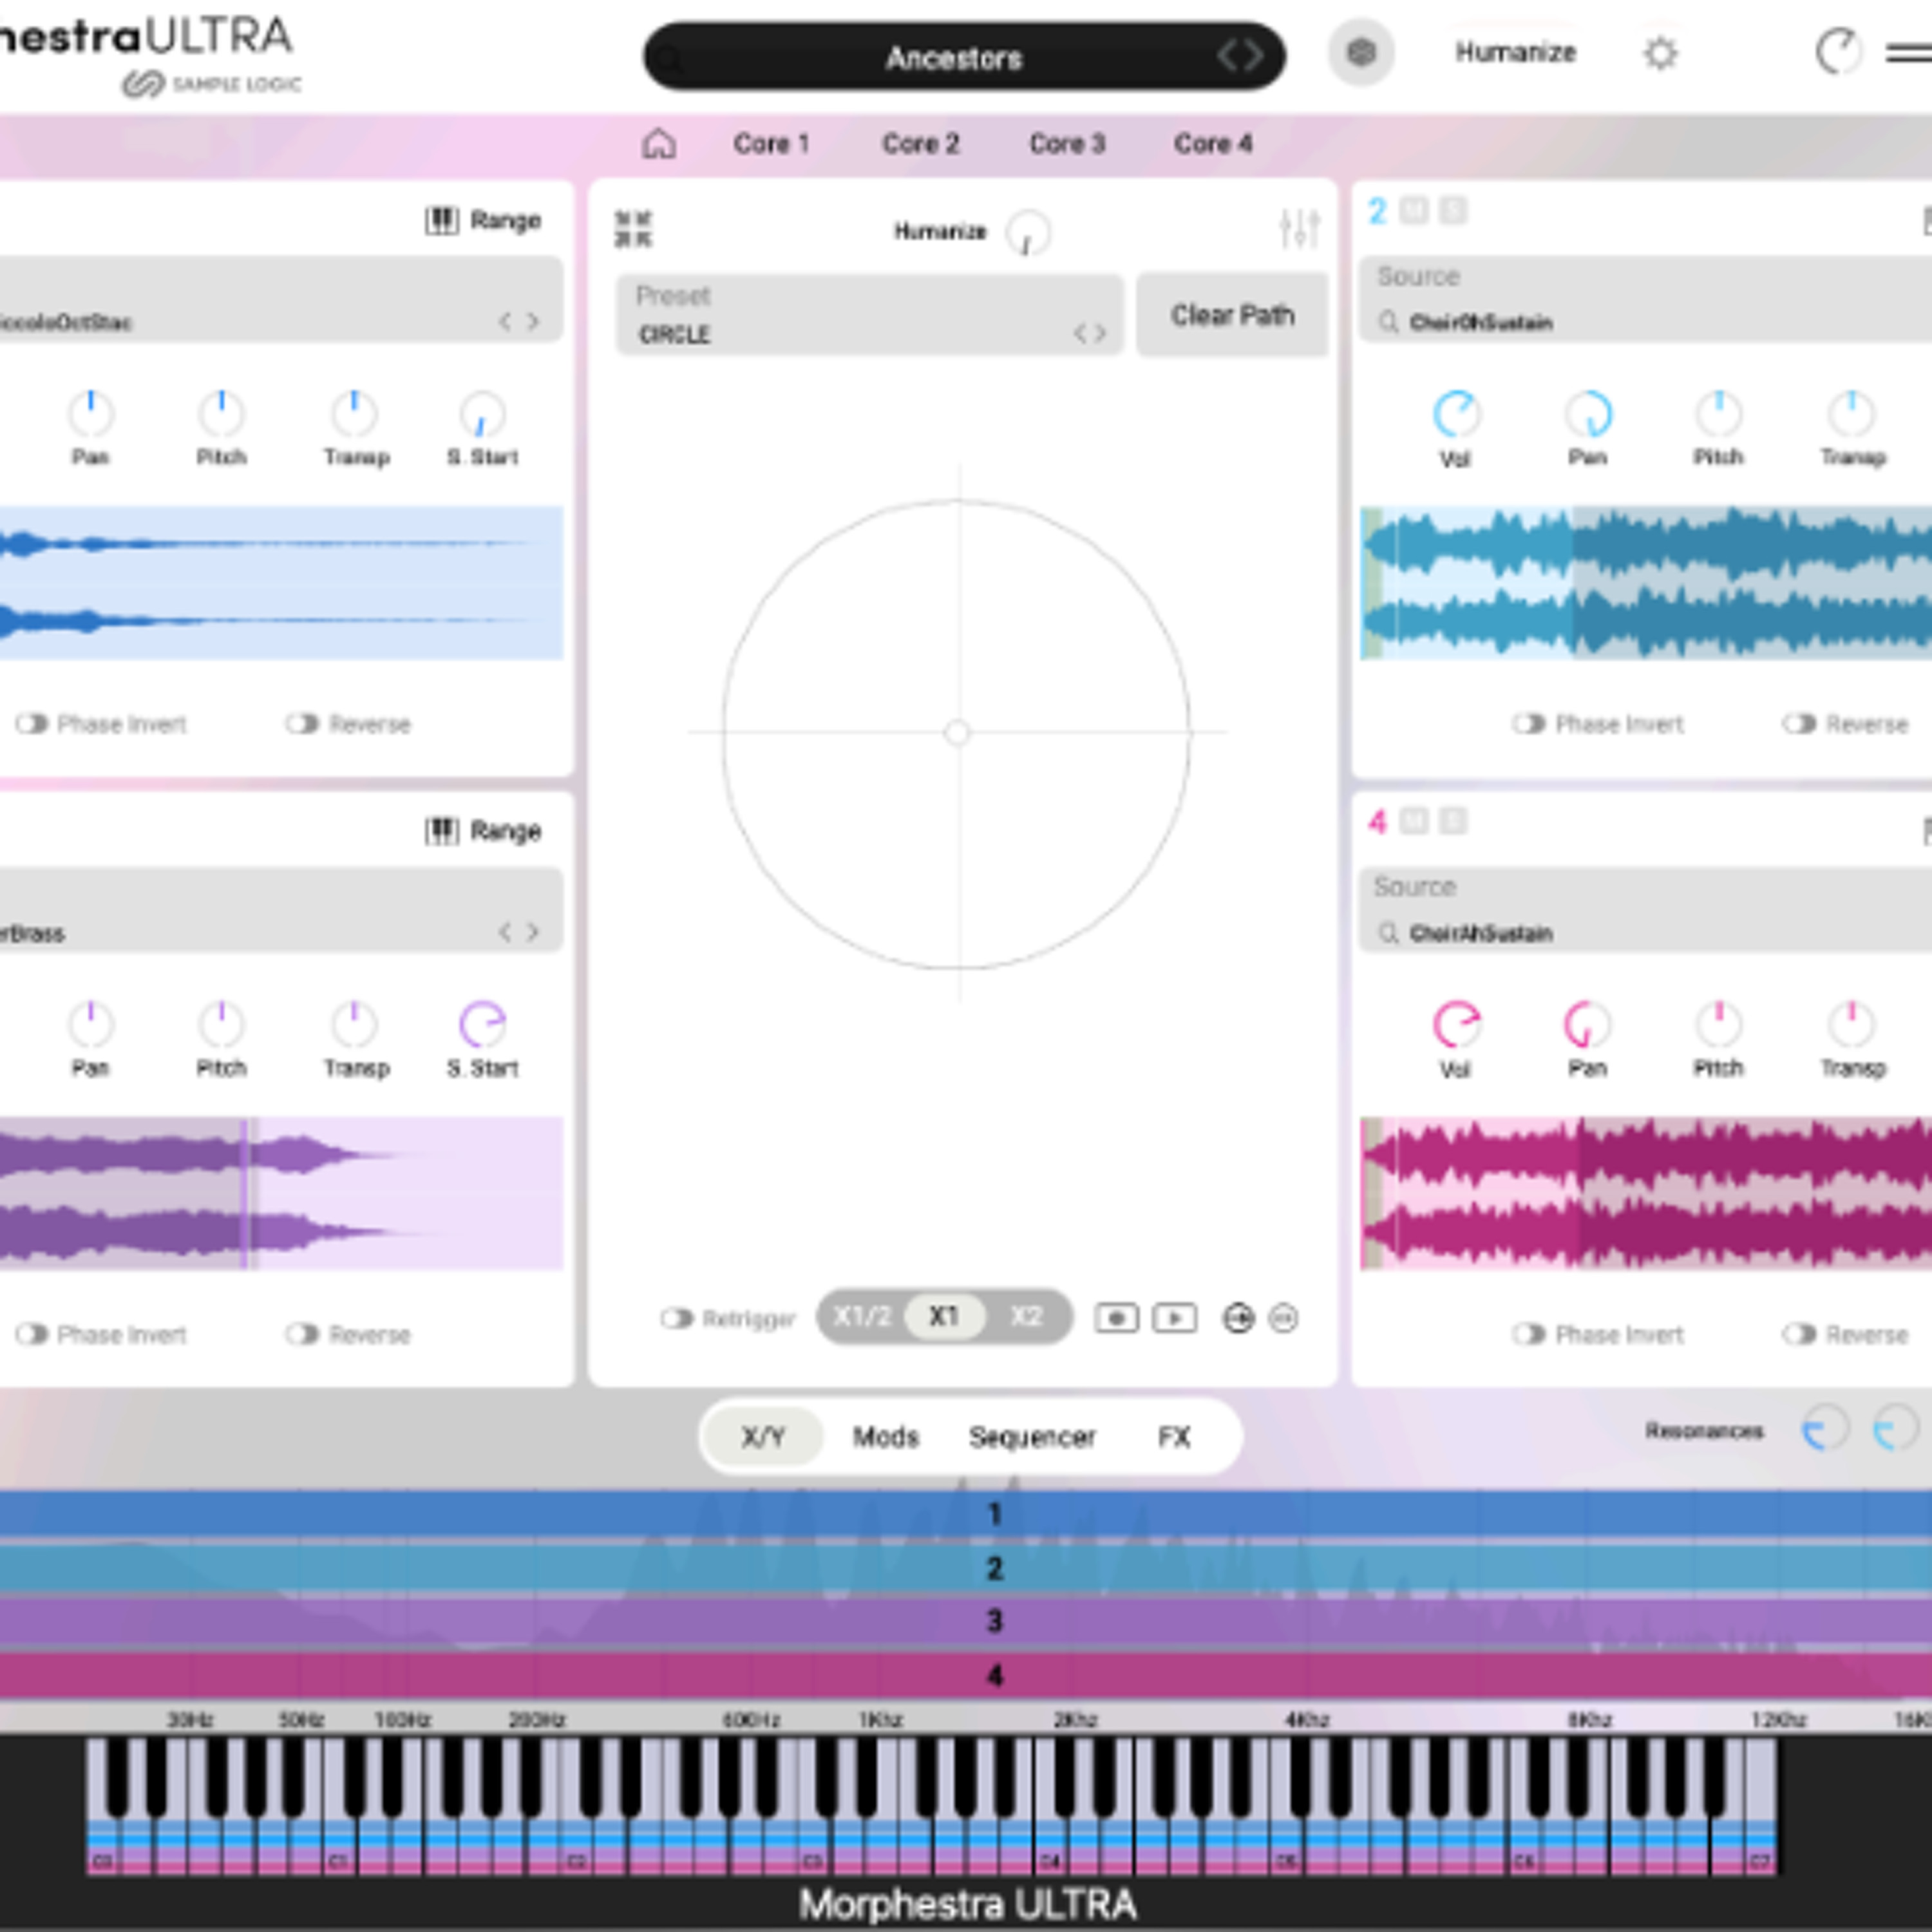This screenshot has height=1932, width=1932.
Task: Toggle Phase Invert on the Brass core
Action: pos(32,1334)
